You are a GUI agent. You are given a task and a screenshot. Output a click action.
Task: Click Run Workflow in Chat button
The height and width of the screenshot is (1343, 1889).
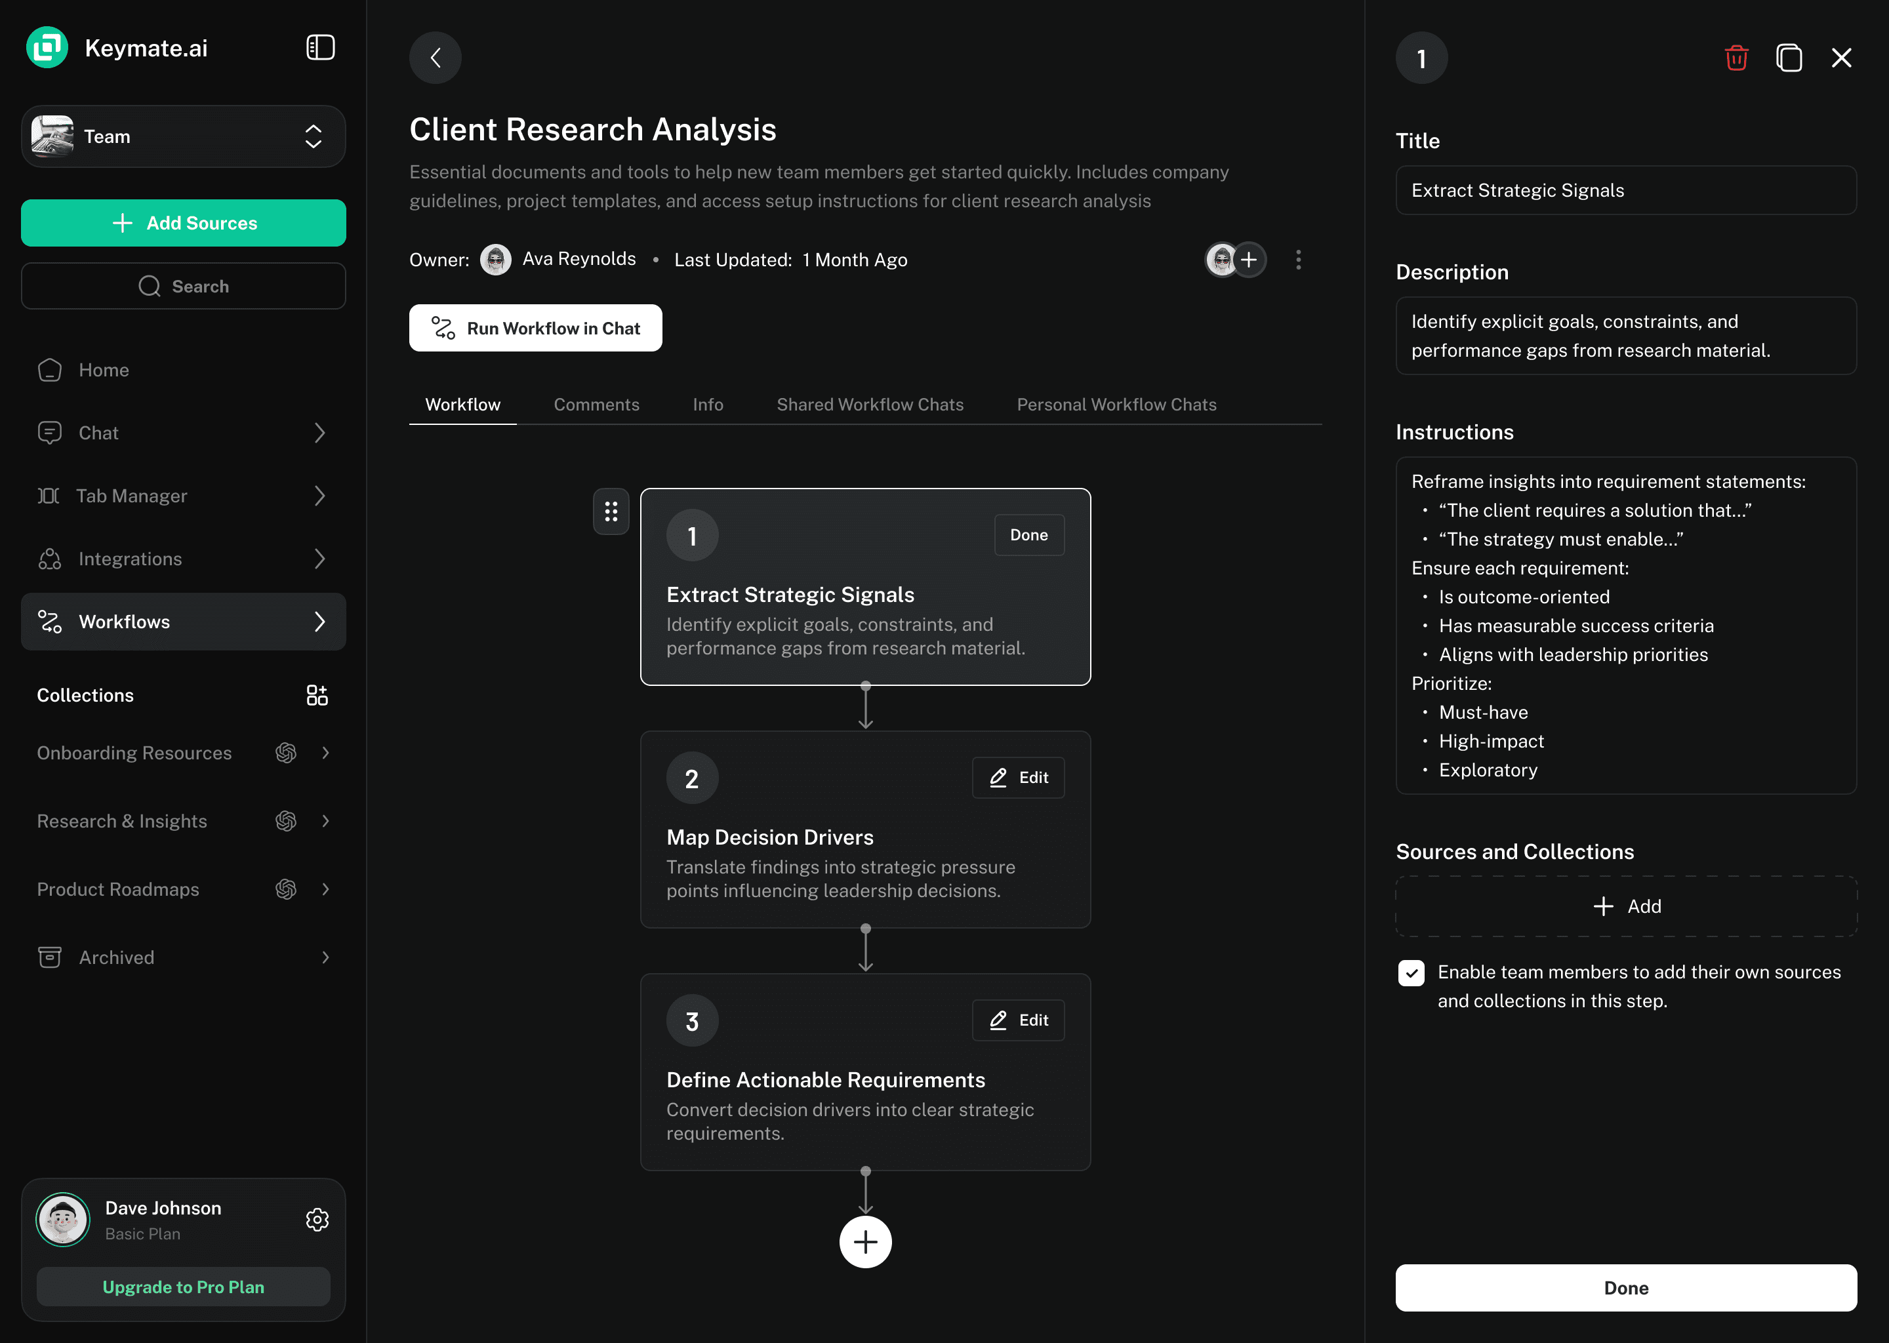535,329
